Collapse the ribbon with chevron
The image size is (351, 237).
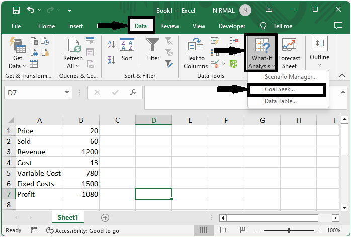[x=342, y=76]
